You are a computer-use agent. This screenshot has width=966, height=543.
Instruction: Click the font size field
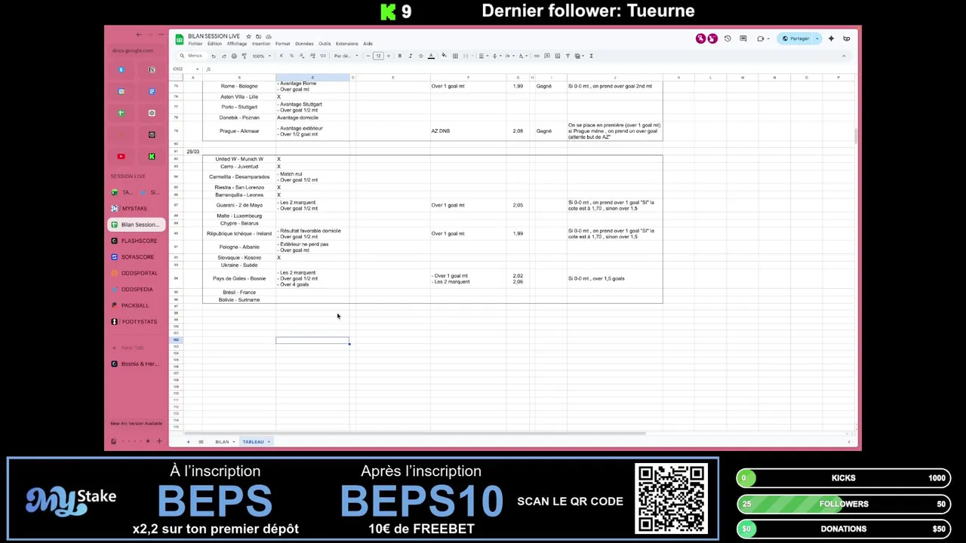click(x=378, y=56)
